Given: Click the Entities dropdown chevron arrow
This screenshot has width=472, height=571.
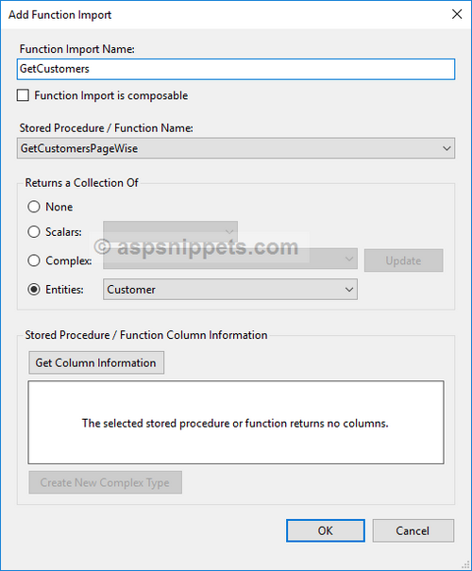Looking at the screenshot, I should 349,290.
